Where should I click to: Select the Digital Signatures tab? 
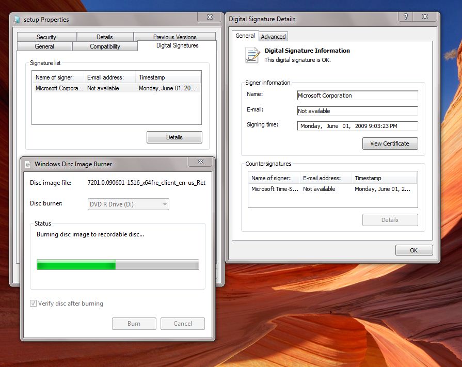pyautogui.click(x=178, y=45)
